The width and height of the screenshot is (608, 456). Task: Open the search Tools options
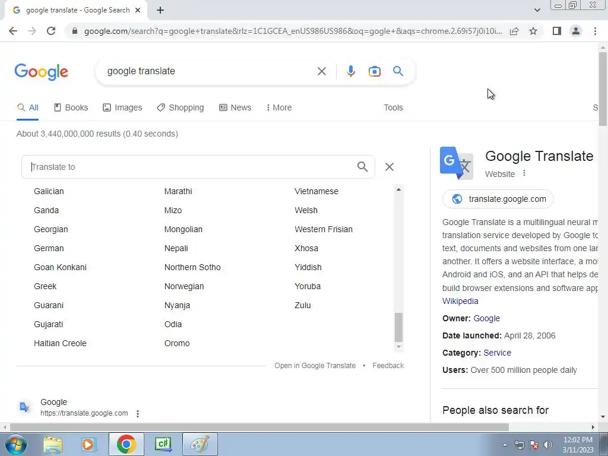click(393, 108)
